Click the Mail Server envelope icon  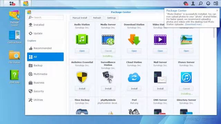[160, 77]
